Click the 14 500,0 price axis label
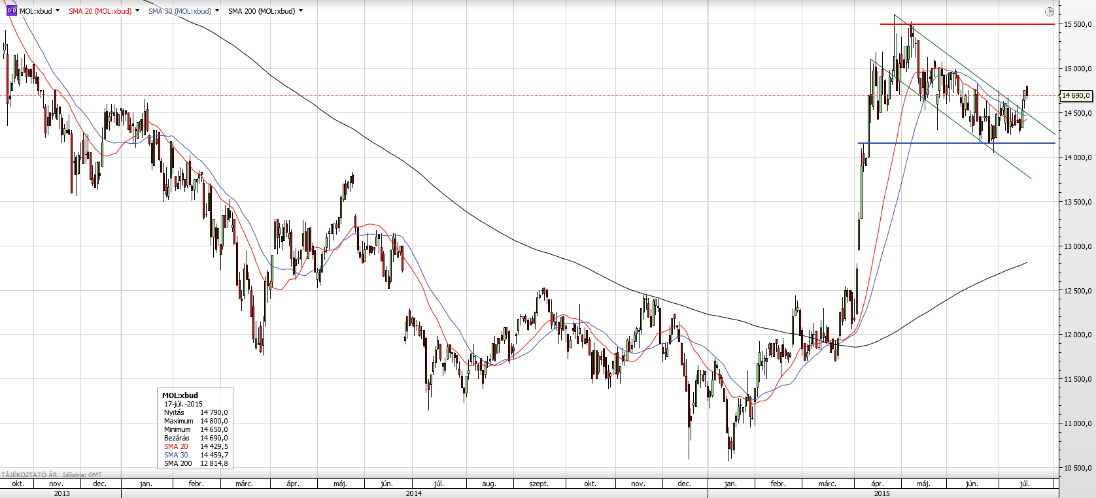This screenshot has height=498, width=1096. point(1078,113)
